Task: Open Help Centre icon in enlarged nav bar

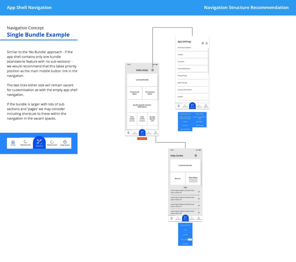Action: [65, 143]
